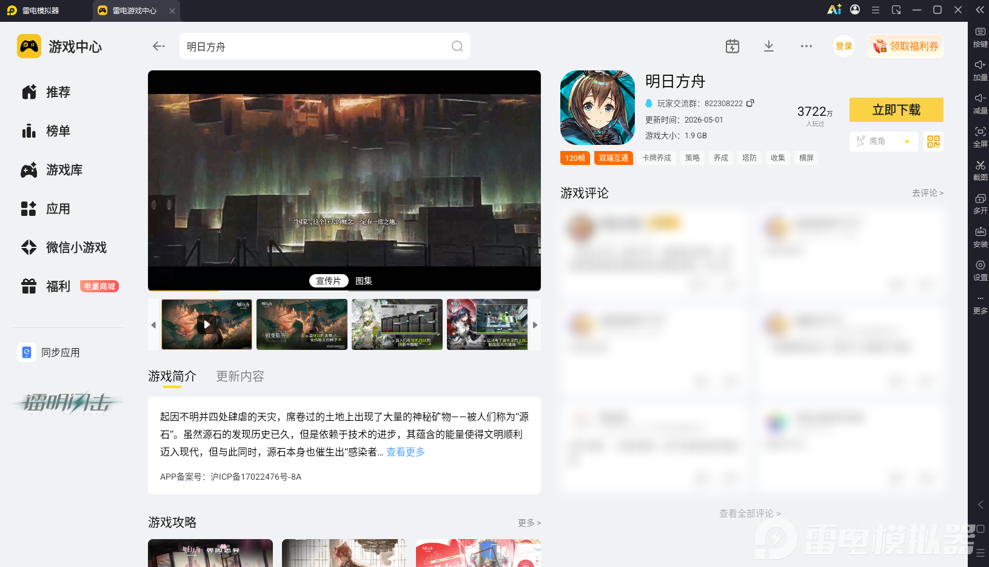The height and width of the screenshot is (567, 989).
Task: Previous thumbnails arrow in the gallery strip
Action: click(x=153, y=324)
